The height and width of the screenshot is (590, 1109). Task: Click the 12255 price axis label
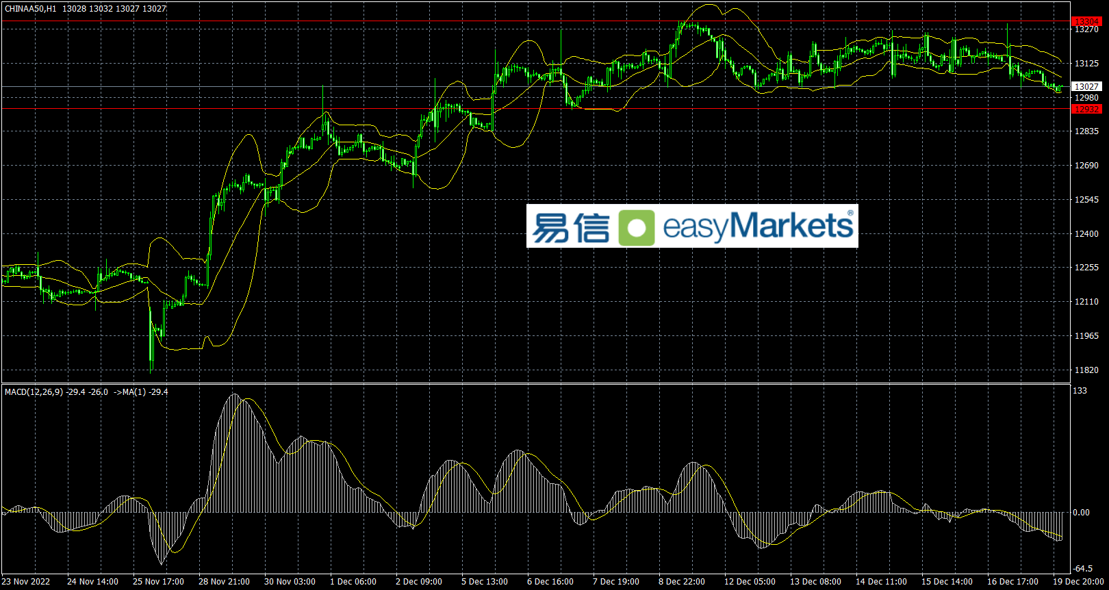[x=1086, y=268]
